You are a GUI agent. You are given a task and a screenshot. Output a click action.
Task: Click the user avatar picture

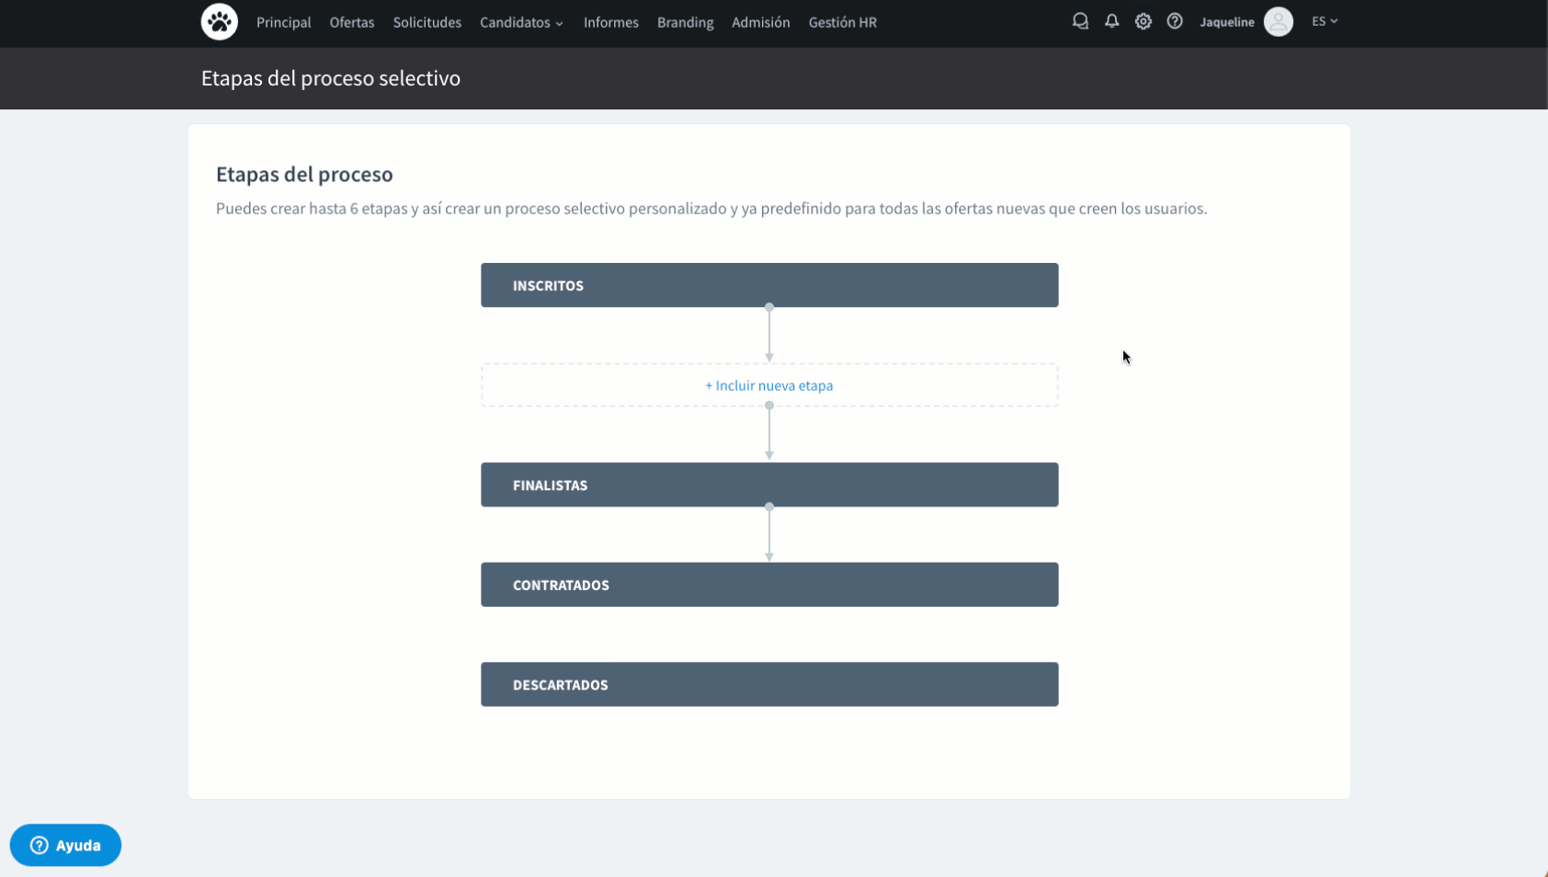[1278, 21]
